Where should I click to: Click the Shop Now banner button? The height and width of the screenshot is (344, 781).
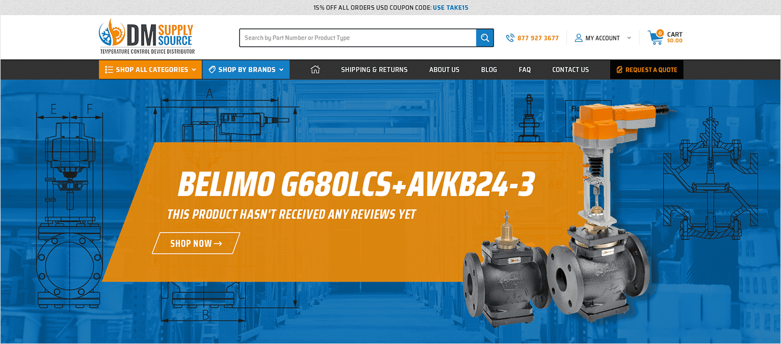pyautogui.click(x=196, y=243)
